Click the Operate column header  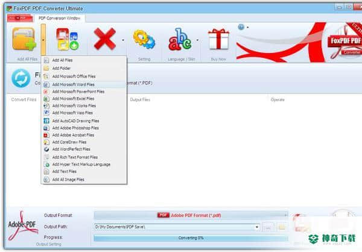(278, 99)
